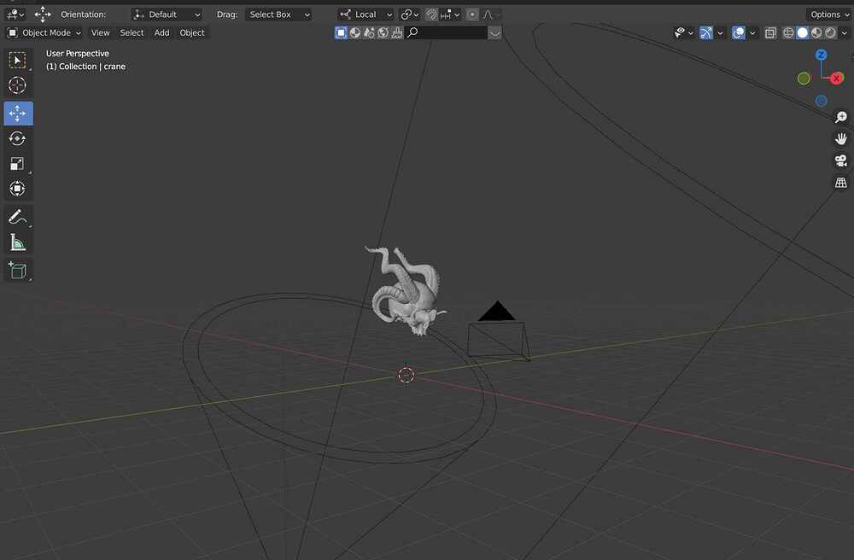Click the dark blue negative Z gizmo circle
This screenshot has height=560, width=854.
coord(822,101)
